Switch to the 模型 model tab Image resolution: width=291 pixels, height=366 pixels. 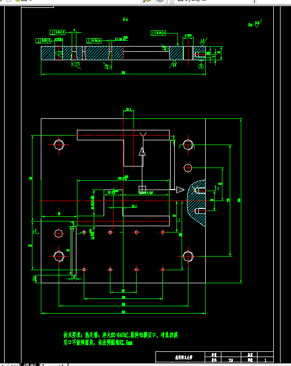pyautogui.click(x=30, y=364)
